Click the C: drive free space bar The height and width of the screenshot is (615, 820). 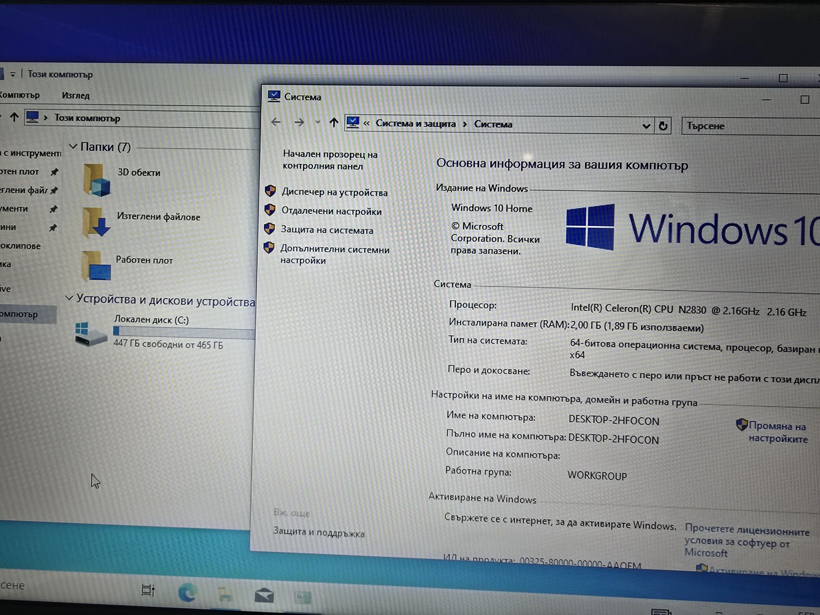pos(184,332)
